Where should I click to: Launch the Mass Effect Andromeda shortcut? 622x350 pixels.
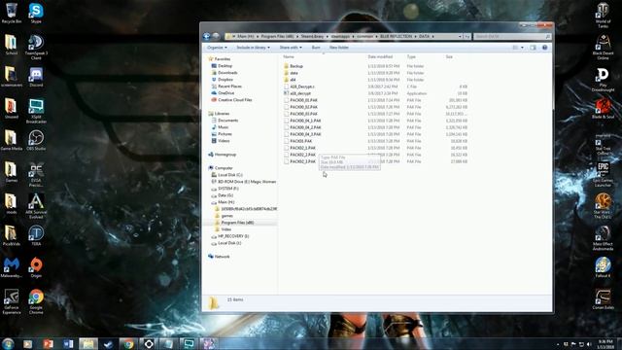(603, 238)
